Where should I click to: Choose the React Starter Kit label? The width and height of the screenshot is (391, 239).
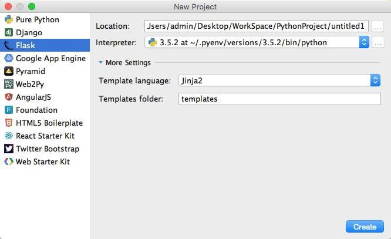pyautogui.click(x=45, y=136)
